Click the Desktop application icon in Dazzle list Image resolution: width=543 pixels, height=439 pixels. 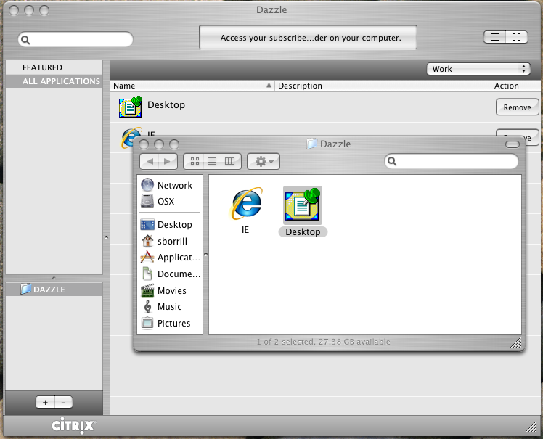pos(130,107)
